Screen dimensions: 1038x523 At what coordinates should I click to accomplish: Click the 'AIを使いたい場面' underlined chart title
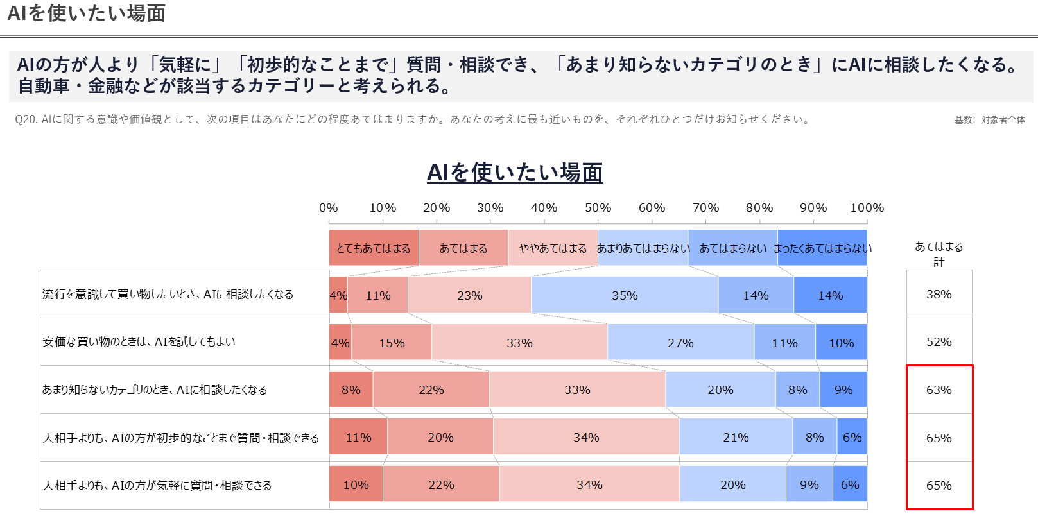click(514, 173)
